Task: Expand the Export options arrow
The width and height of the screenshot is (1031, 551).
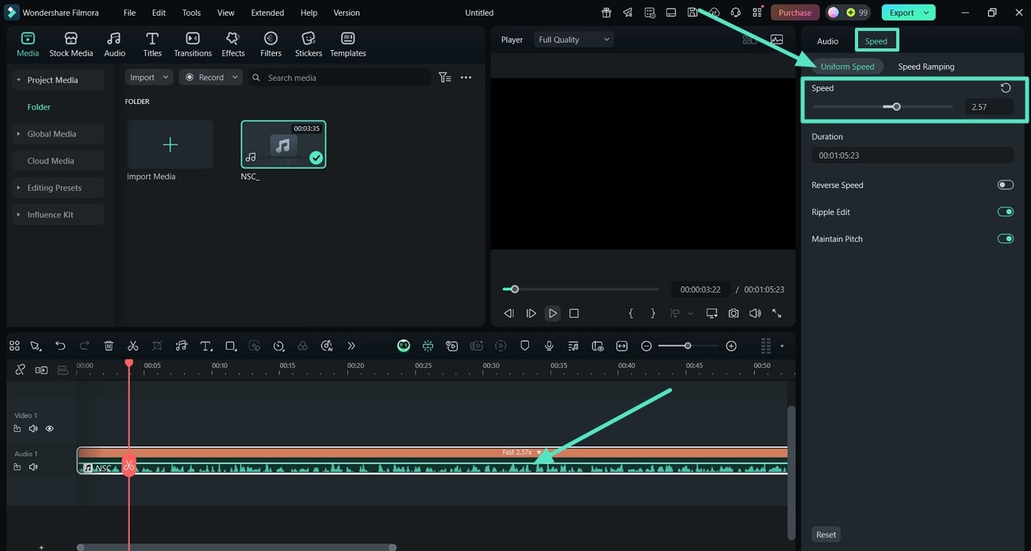Action: (x=926, y=13)
